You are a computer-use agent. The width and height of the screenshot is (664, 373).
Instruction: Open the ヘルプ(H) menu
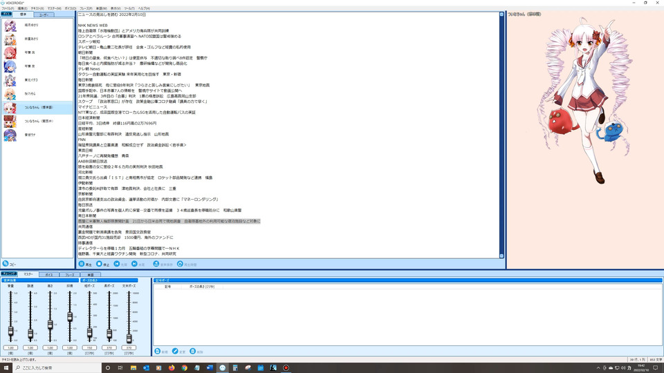(x=144, y=8)
